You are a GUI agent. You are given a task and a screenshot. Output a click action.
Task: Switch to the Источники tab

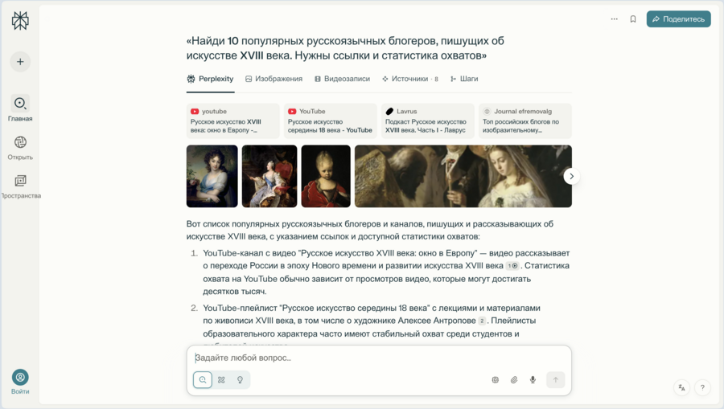[410, 79]
